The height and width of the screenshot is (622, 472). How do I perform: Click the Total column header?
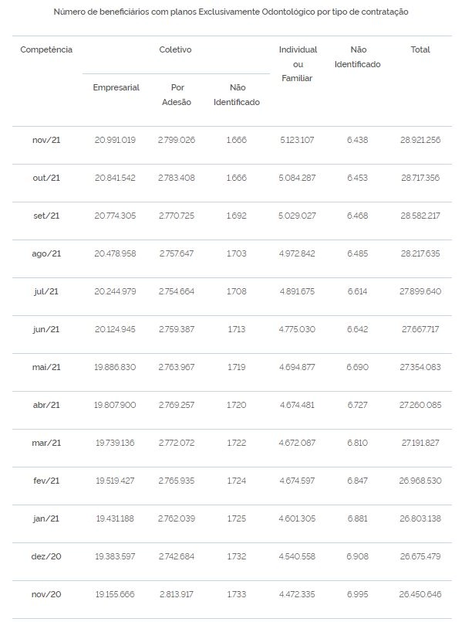coord(420,49)
